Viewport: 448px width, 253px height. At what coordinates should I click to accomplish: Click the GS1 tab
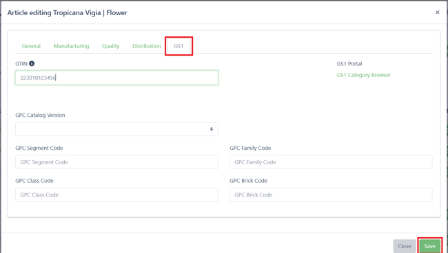tap(179, 46)
